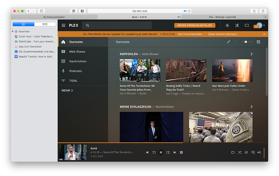Toggle shuffle in the player bar
Viewport: 279px width, 176px height.
[239, 152]
